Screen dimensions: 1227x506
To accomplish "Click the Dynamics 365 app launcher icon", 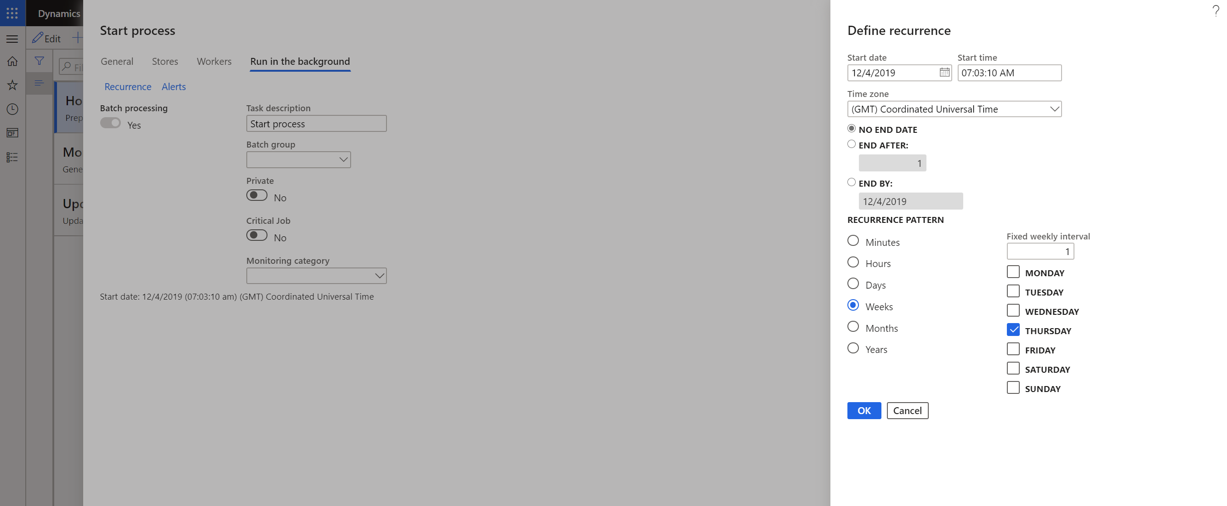I will coord(12,12).
